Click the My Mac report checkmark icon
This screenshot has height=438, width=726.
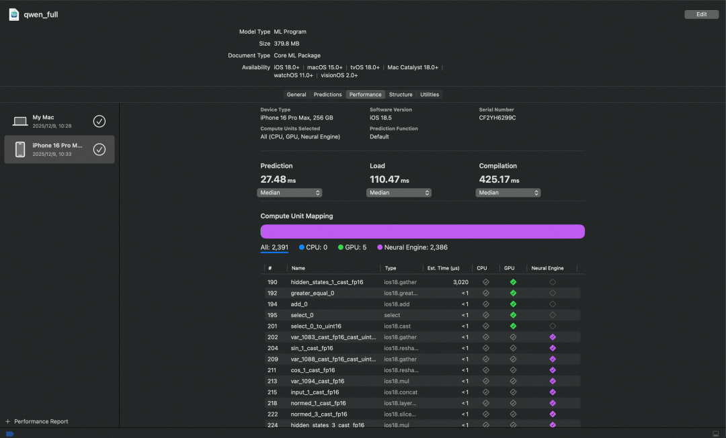[x=99, y=122]
